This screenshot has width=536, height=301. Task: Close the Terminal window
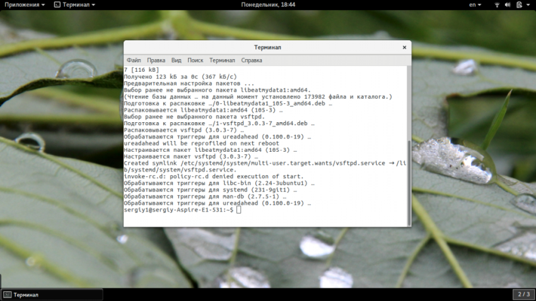click(x=404, y=47)
